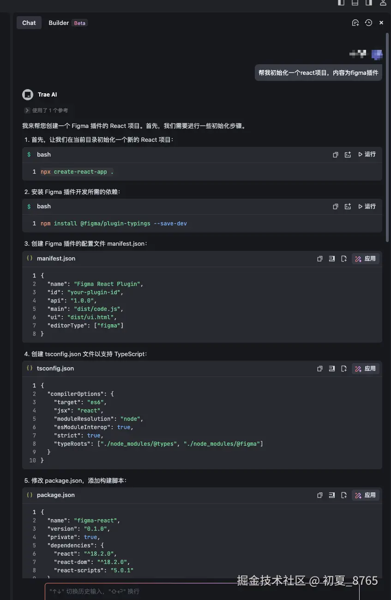Click the esModuleInterop true line
The width and height of the screenshot is (391, 600).
(x=94, y=427)
